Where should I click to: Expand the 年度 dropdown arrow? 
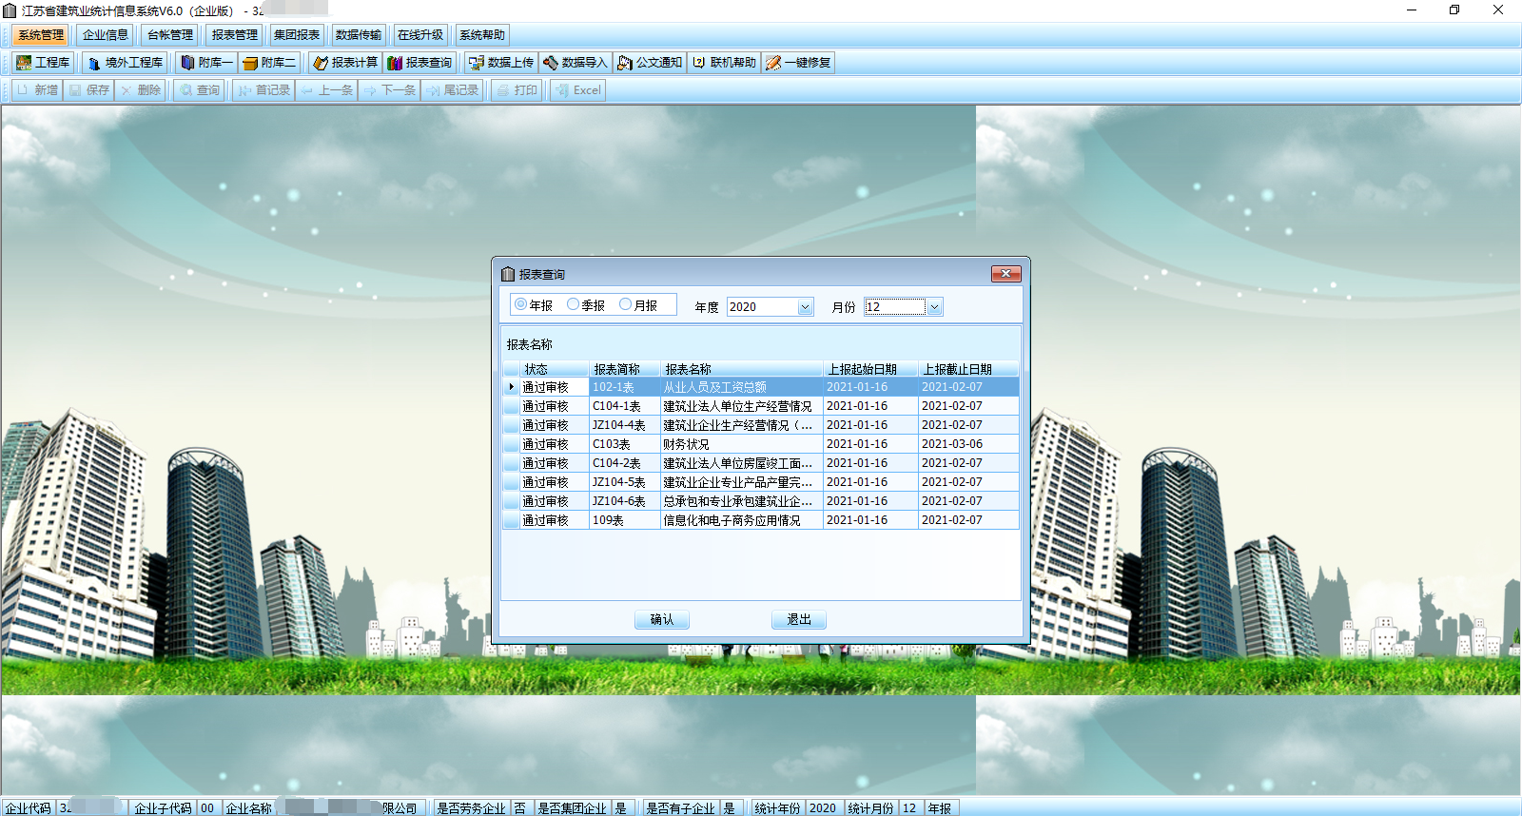[x=805, y=307]
